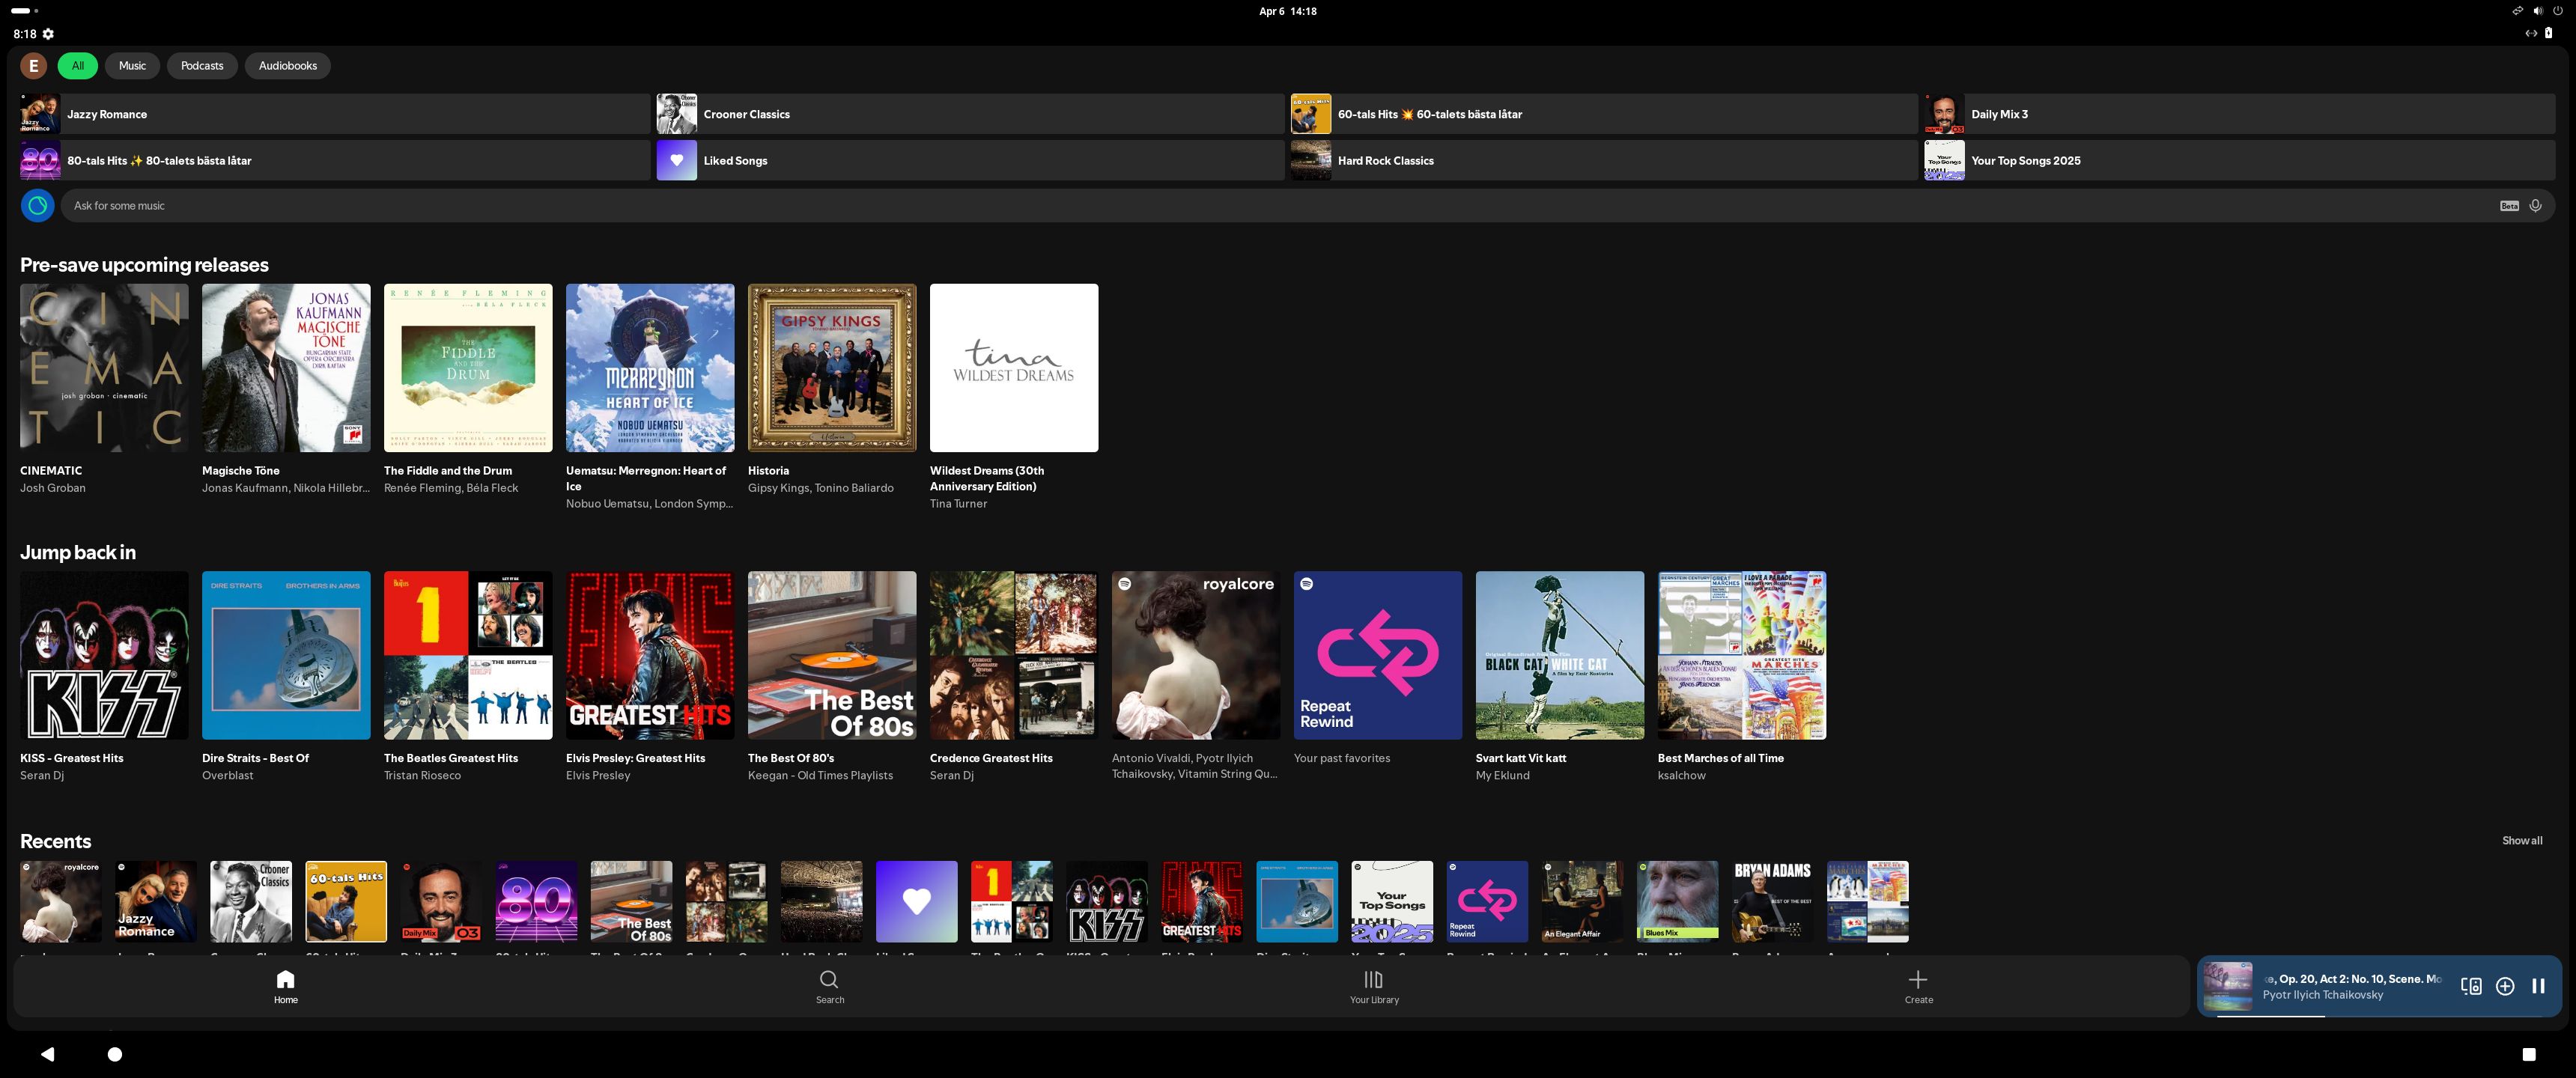The height and width of the screenshot is (1078, 2576).
Task: Select the Music filter chip
Action: pyautogui.click(x=132, y=66)
